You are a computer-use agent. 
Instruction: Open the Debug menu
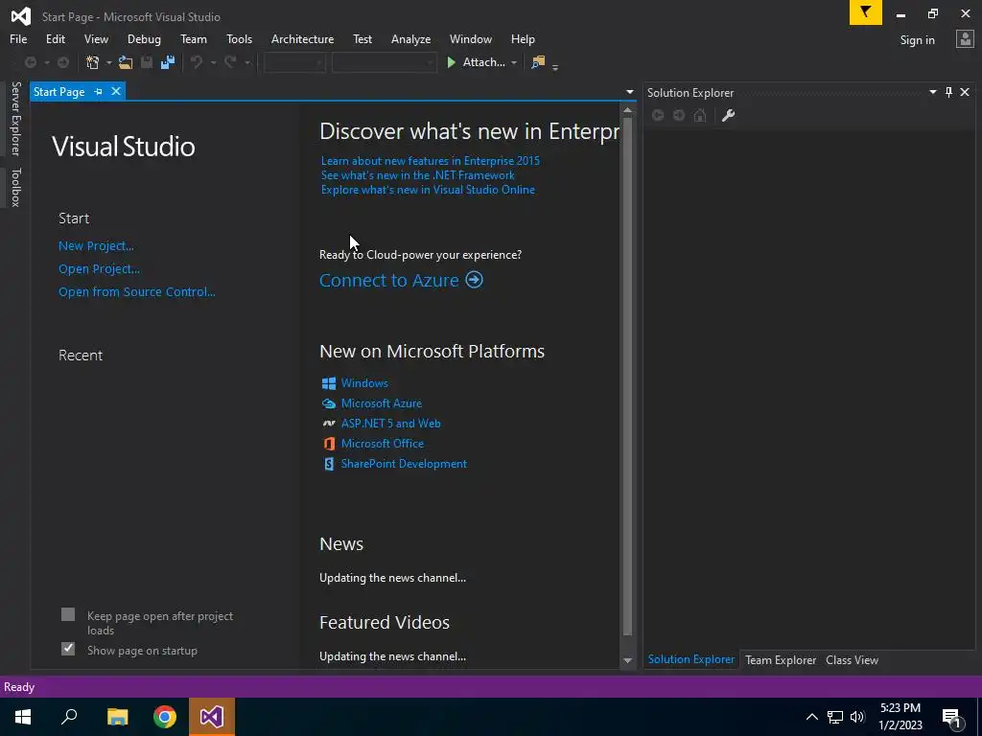[144, 38]
